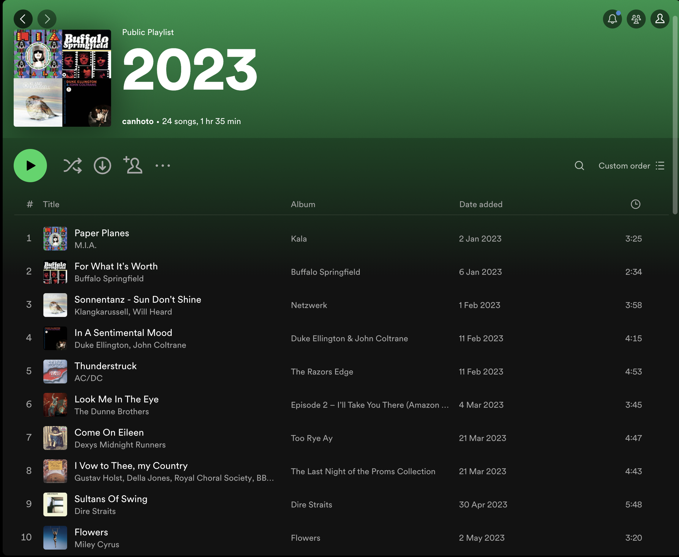Open the user profile menu

(660, 19)
